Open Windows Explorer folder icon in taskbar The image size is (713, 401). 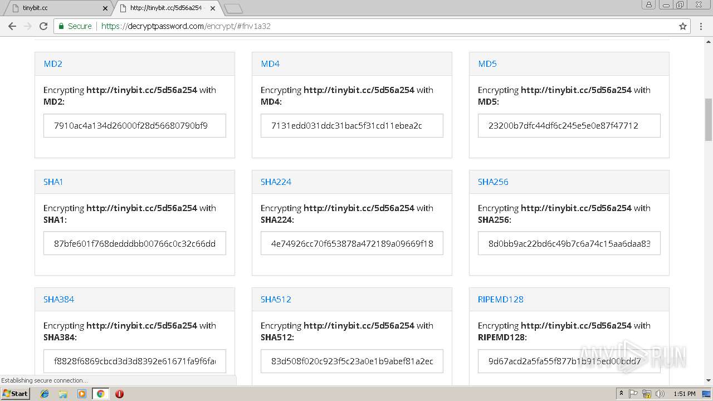tap(63, 394)
